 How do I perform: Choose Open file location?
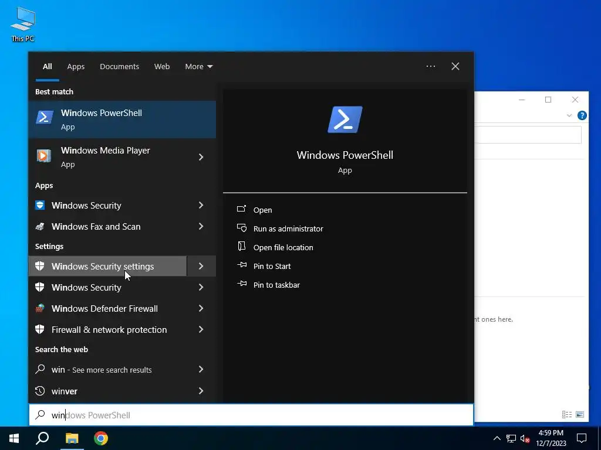pyautogui.click(x=283, y=247)
